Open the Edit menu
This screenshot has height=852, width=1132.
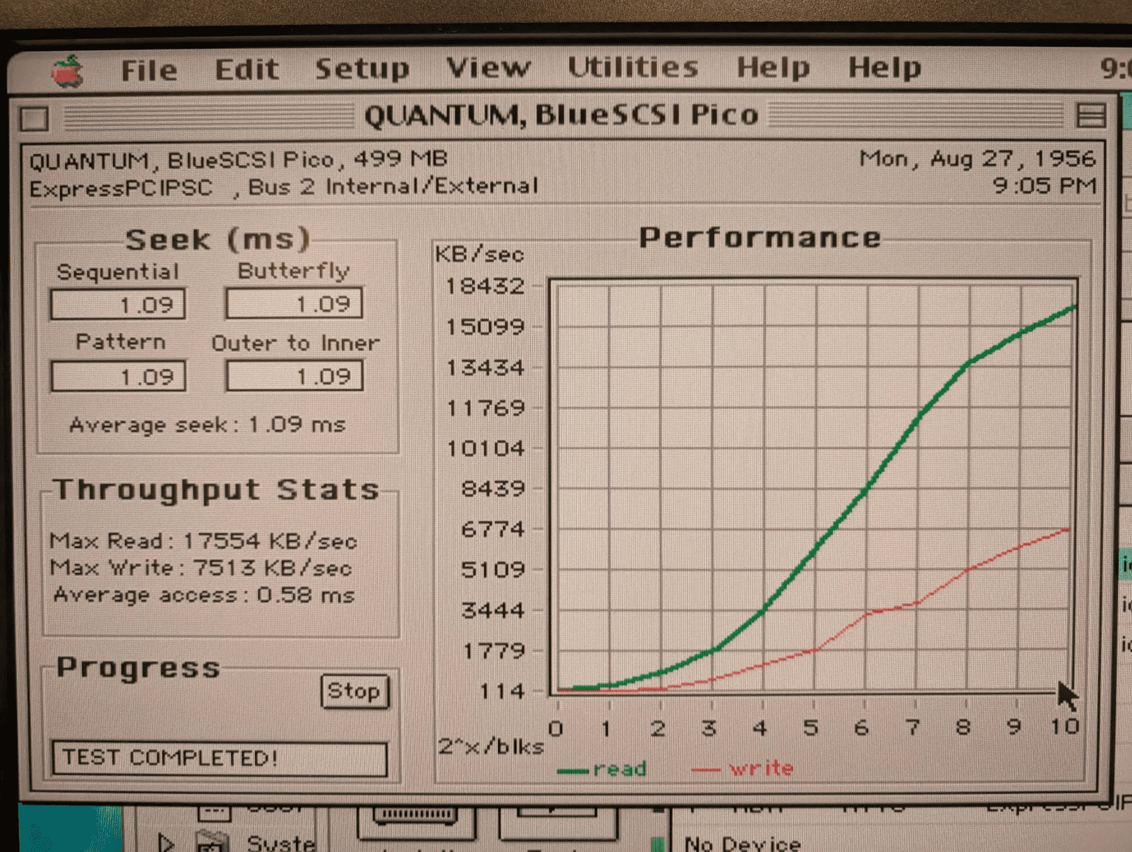coord(247,69)
